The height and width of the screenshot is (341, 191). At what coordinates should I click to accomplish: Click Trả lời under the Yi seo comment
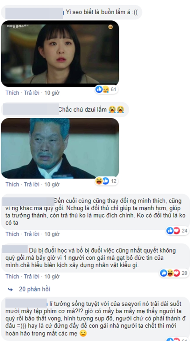(x=32, y=93)
